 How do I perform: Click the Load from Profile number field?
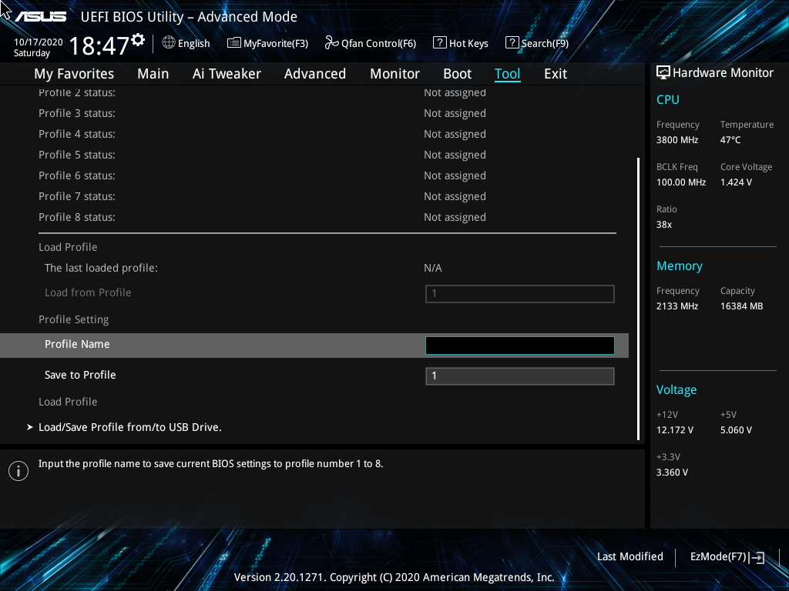tap(520, 293)
